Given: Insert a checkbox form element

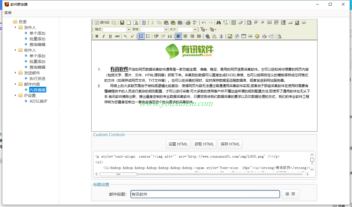Looking at the screenshot, I should point(256,23).
